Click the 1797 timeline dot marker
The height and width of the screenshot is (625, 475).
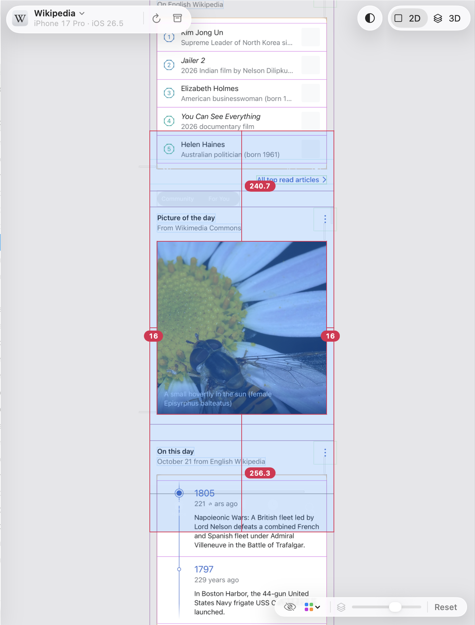tap(179, 569)
